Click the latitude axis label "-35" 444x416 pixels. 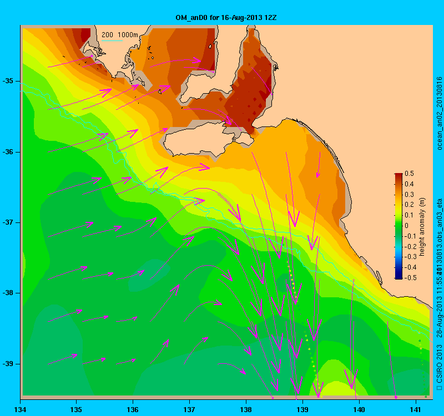coord(8,81)
